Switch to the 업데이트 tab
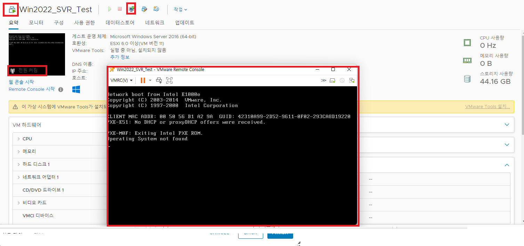Image resolution: width=524 pixels, height=246 pixels. [x=185, y=23]
